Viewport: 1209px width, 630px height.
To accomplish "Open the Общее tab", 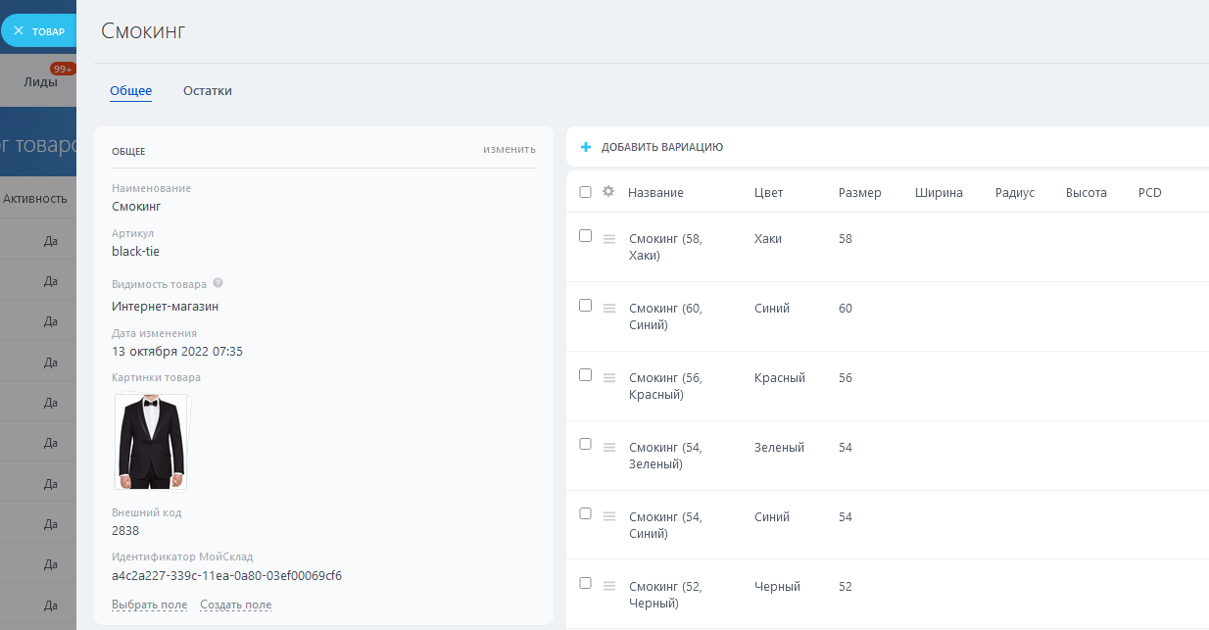I will 130,91.
